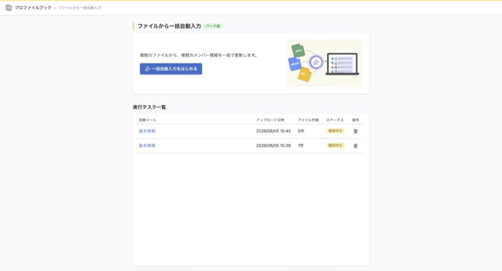The height and width of the screenshot is (271, 502).
Task: Click the ファイルから一括自動入力 breadcrumb text
Action: pyautogui.click(x=80, y=7)
